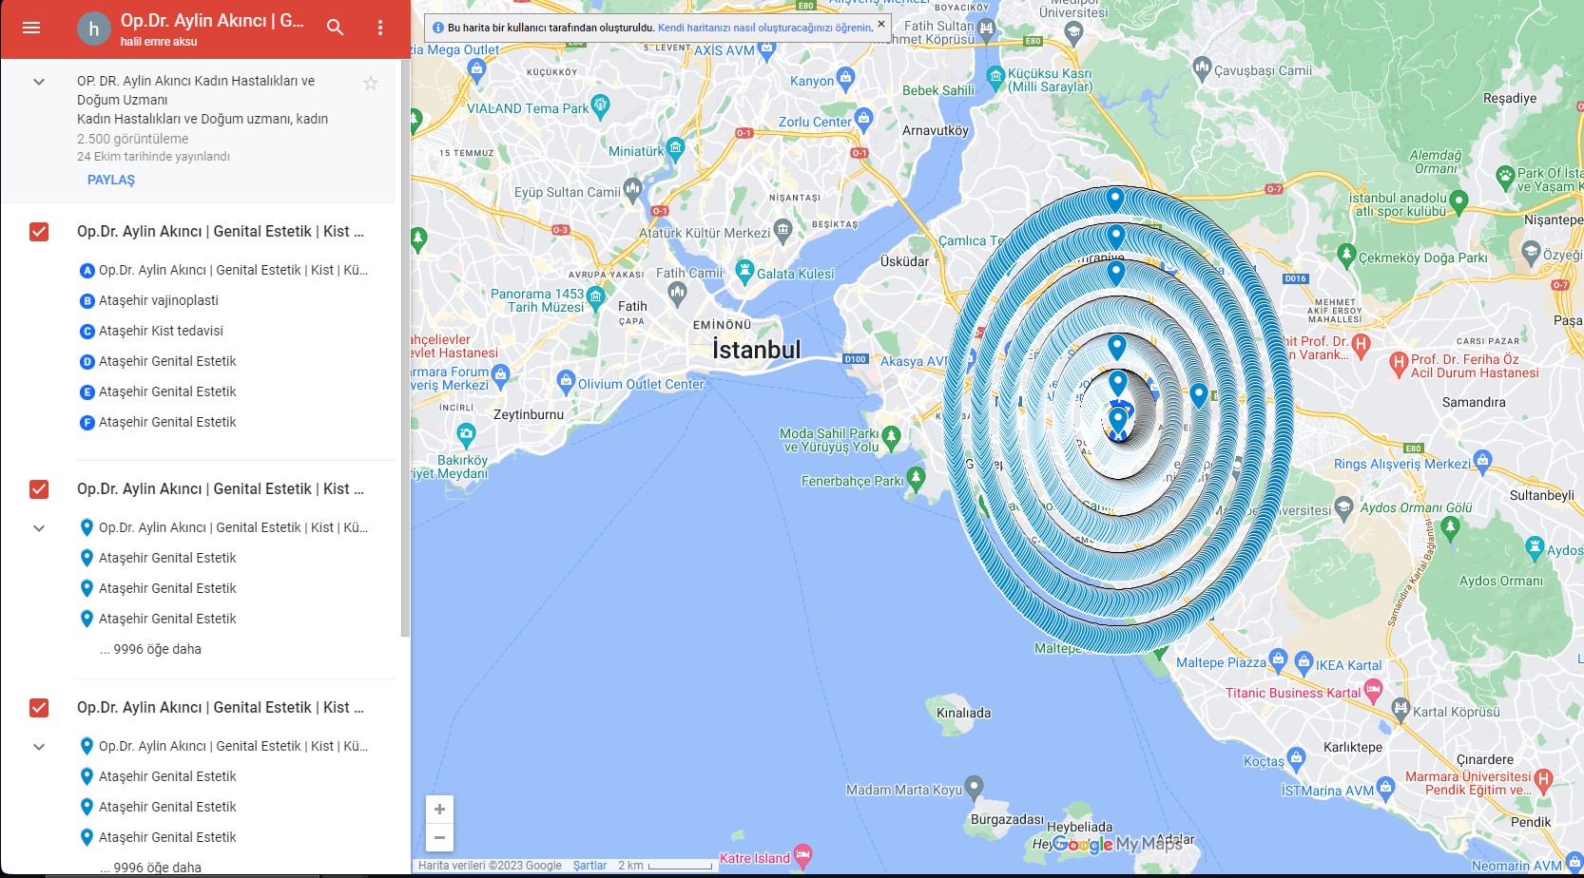Image resolution: width=1584 pixels, height=878 pixels.
Task: Click the PAYLAŞ share link
Action: (110, 179)
